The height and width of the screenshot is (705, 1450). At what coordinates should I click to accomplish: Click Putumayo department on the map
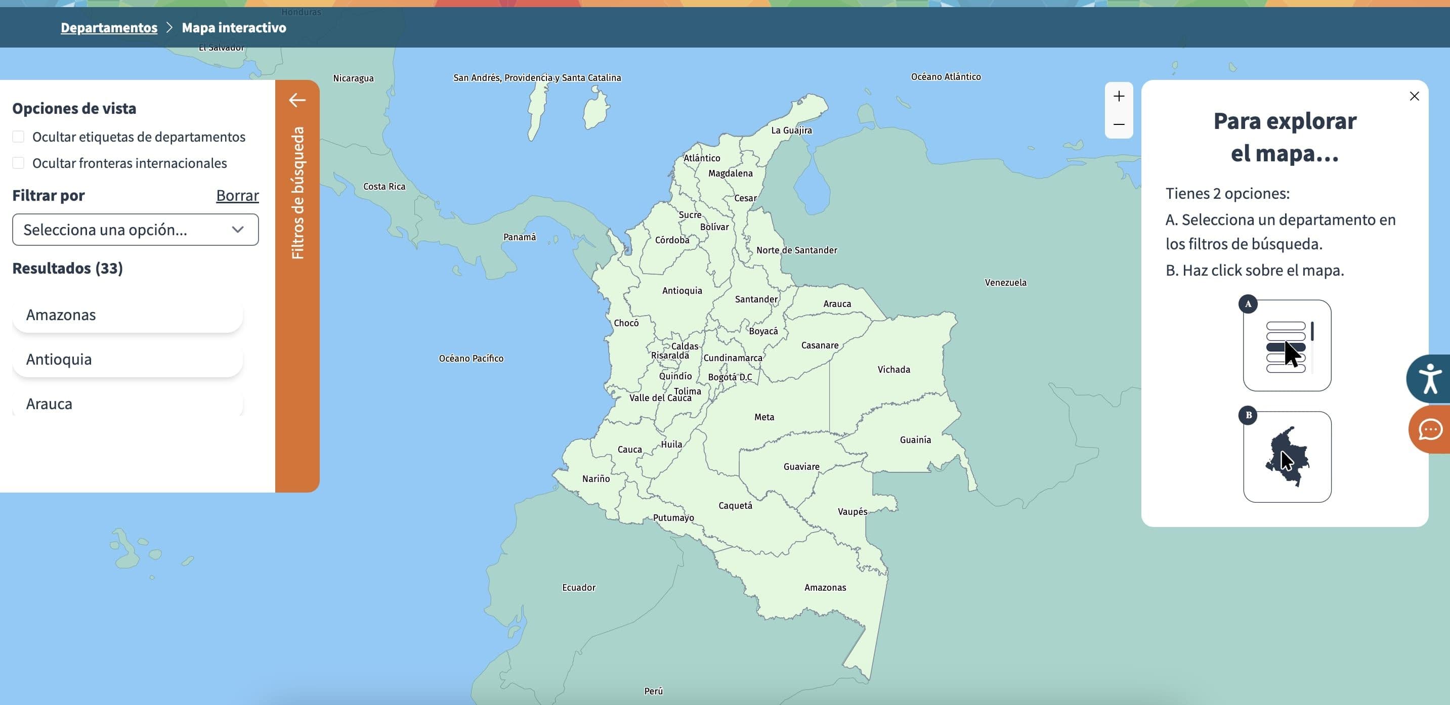pos(673,518)
